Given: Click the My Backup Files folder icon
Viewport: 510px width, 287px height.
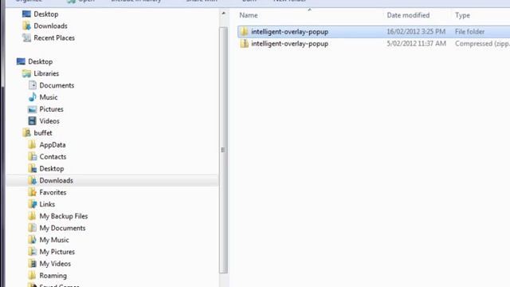Looking at the screenshot, I should point(32,216).
